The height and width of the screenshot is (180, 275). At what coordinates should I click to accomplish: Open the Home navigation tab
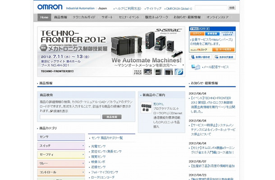(44, 18)
